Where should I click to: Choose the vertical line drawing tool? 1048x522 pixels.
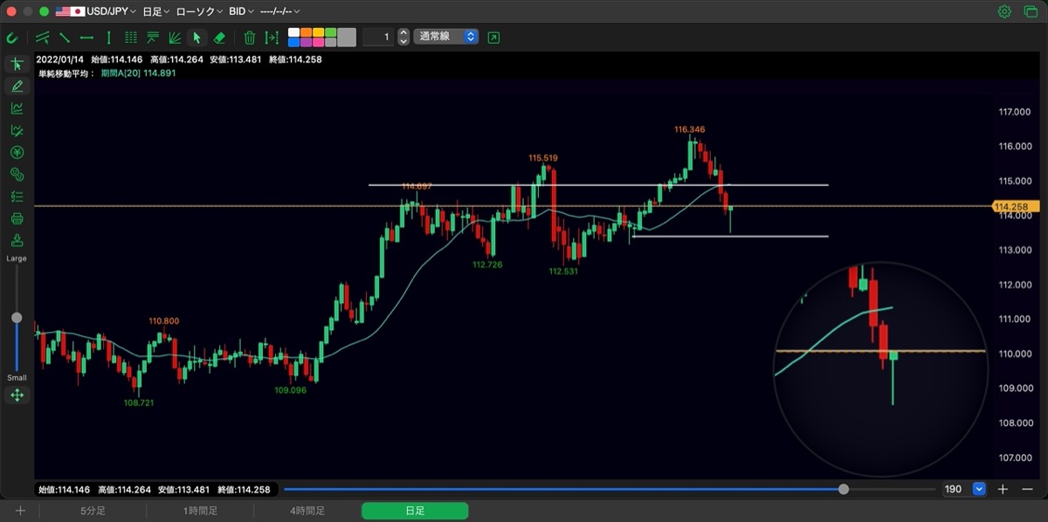[108, 38]
